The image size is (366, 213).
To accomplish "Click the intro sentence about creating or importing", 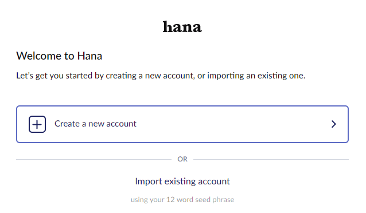I will coord(161,76).
